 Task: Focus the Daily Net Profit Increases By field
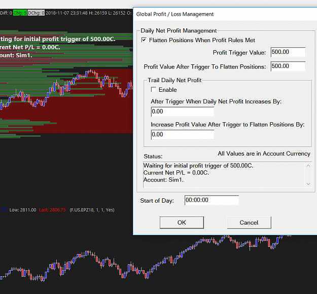(183, 112)
